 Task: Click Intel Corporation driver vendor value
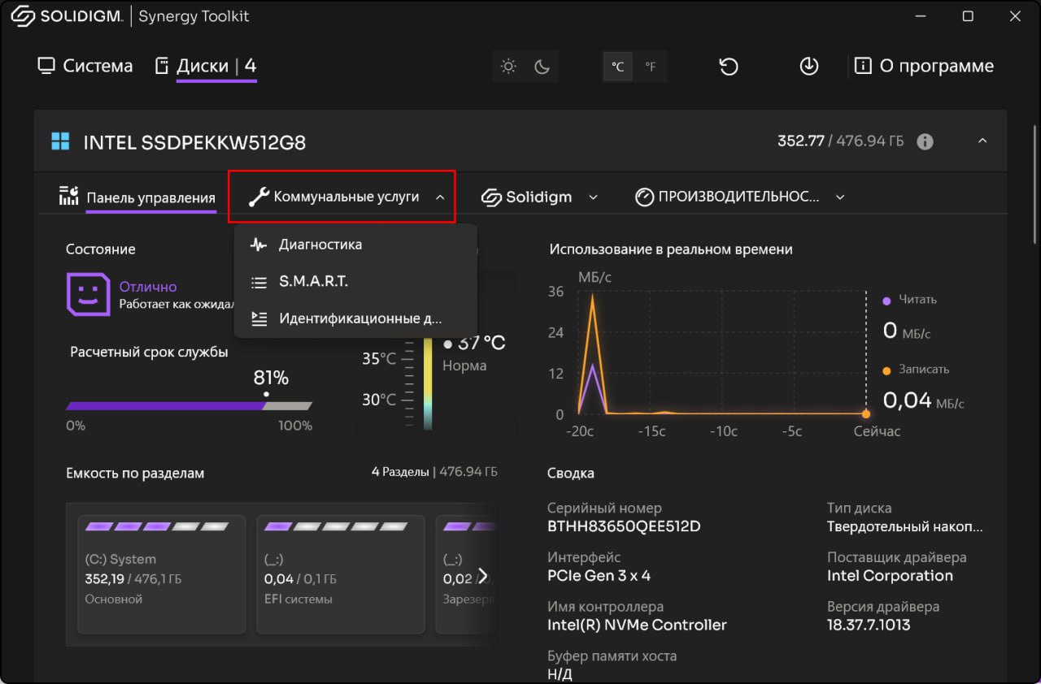(890, 576)
